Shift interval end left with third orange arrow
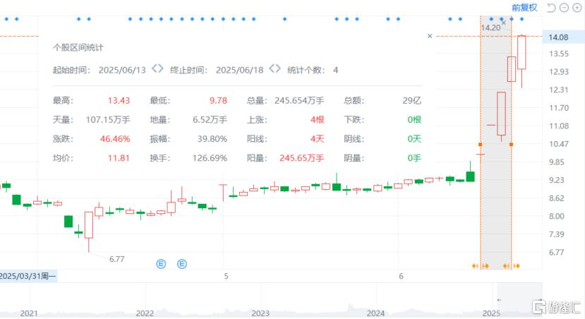The height and width of the screenshot is (319, 585). (506, 266)
